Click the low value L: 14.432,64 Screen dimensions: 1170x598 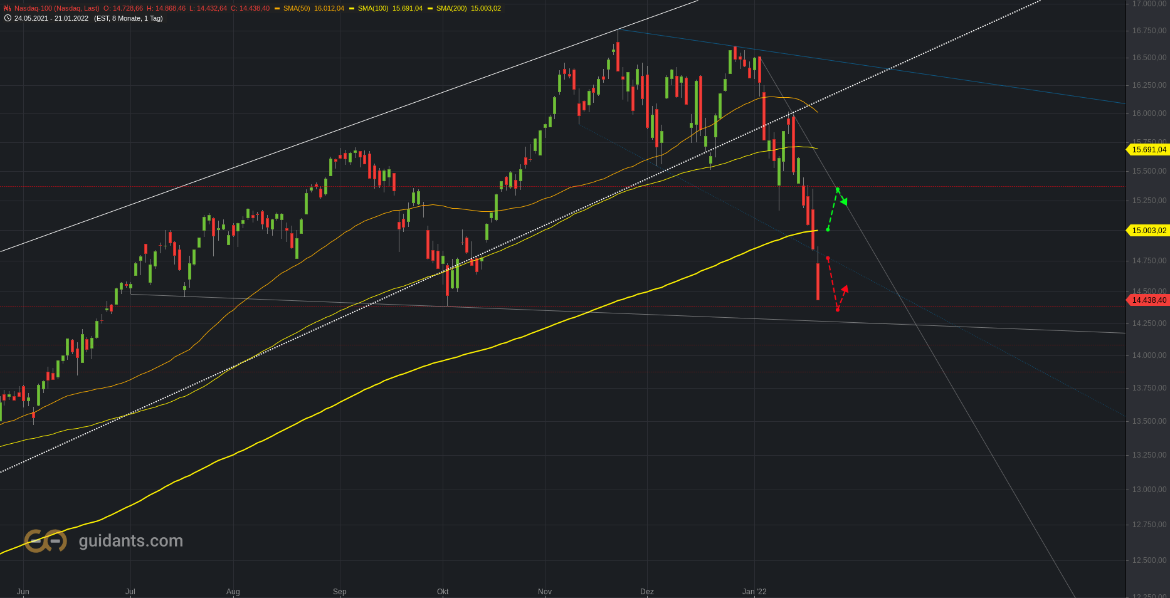[x=209, y=8]
